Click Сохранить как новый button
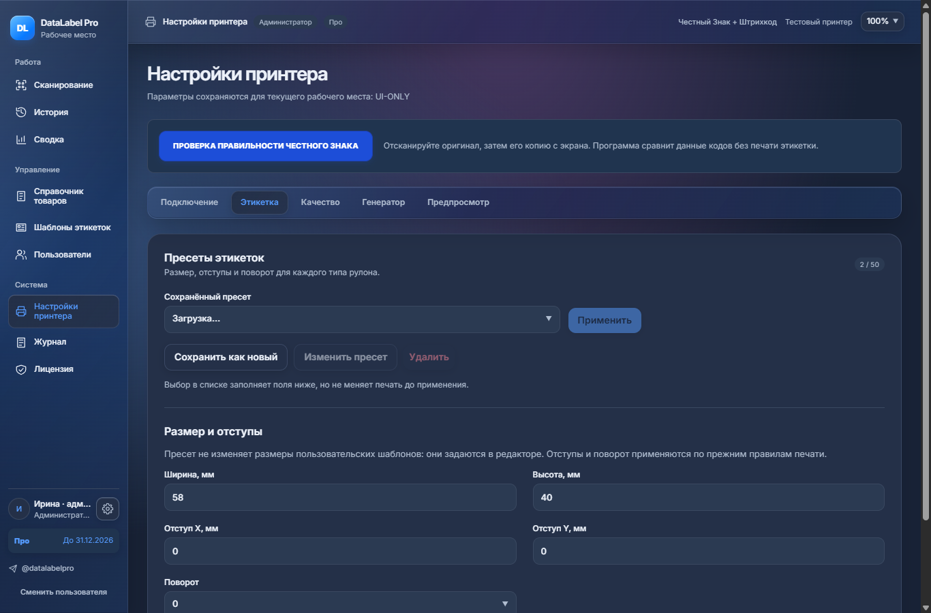 226,357
